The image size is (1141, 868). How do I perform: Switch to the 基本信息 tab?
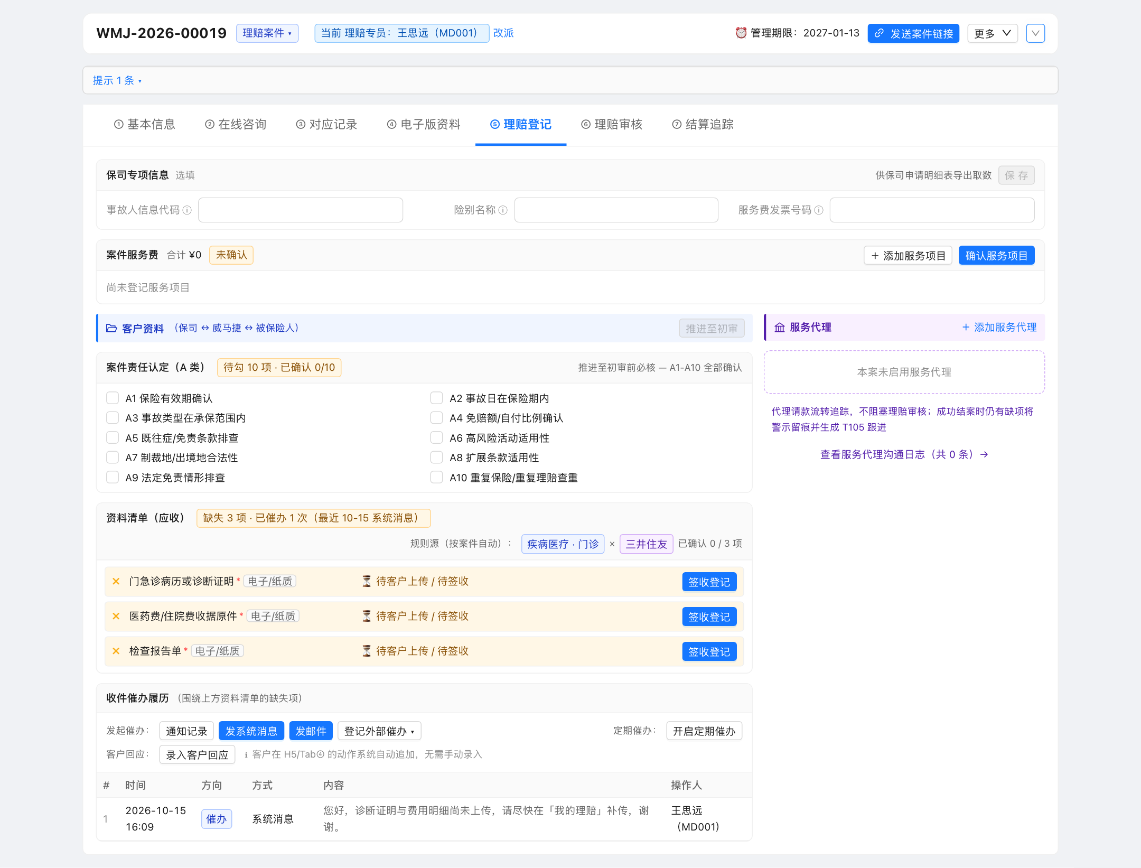(144, 124)
